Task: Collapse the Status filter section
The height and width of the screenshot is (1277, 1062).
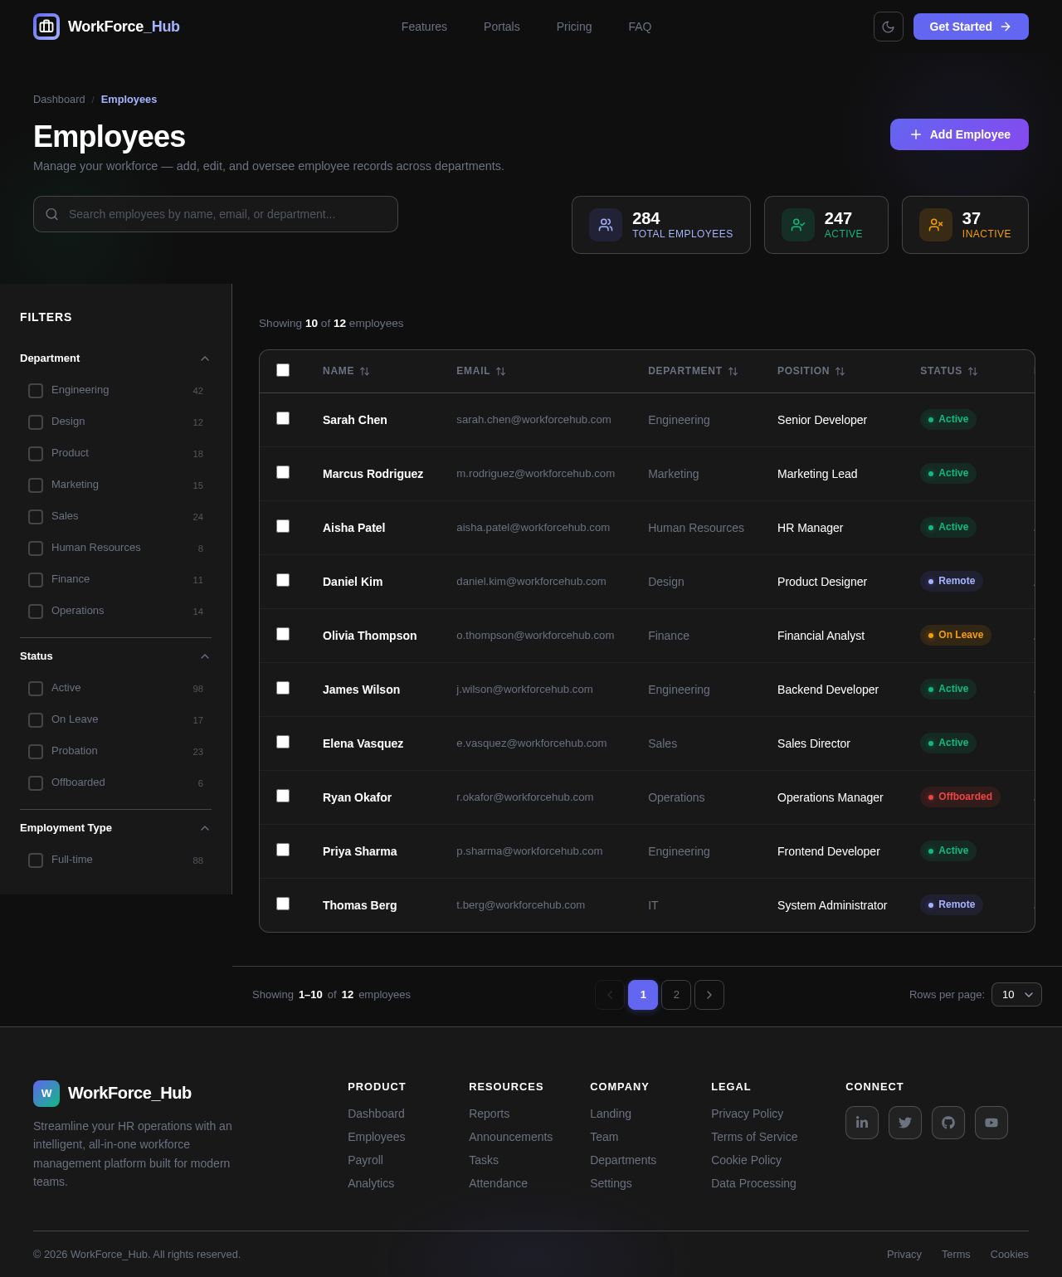Action: click(x=205, y=656)
